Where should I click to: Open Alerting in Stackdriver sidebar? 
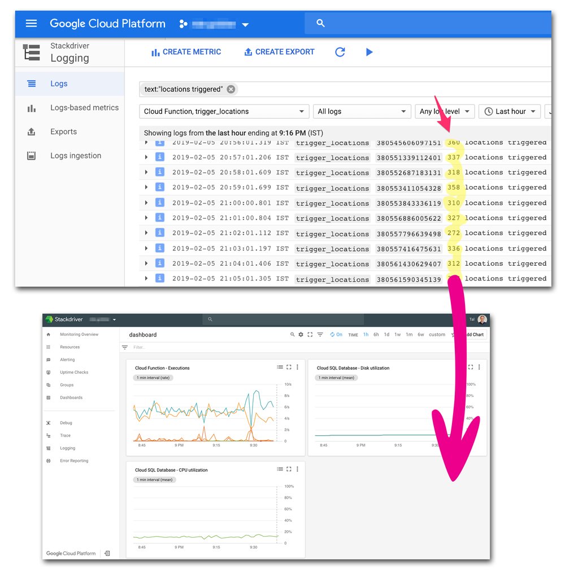click(68, 360)
